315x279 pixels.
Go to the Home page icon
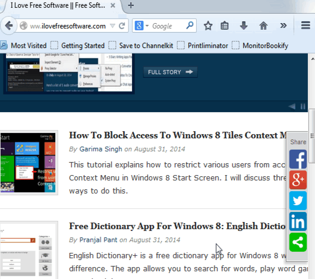click(263, 26)
